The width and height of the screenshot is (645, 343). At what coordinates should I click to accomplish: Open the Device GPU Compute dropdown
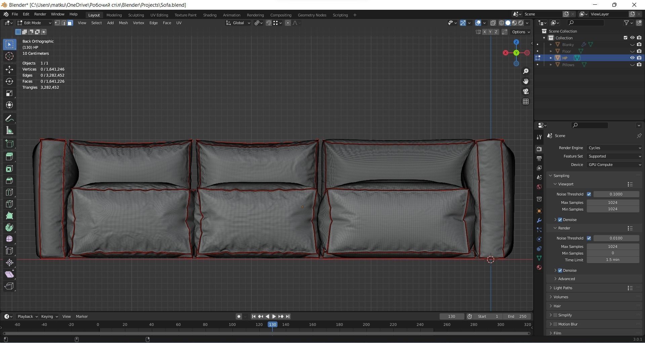[x=614, y=165]
